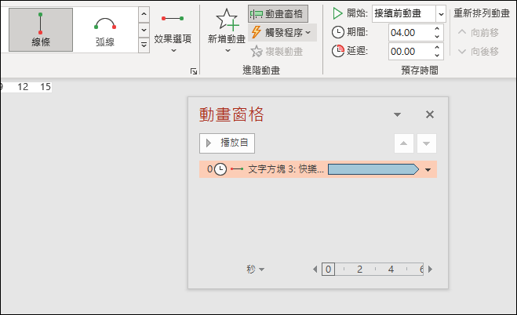Select the 弧線 motion path effect
517x315 pixels.
point(105,30)
